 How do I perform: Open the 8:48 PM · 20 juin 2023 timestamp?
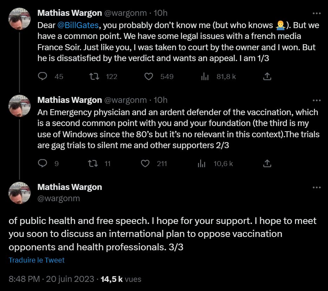pyautogui.click(x=51, y=279)
